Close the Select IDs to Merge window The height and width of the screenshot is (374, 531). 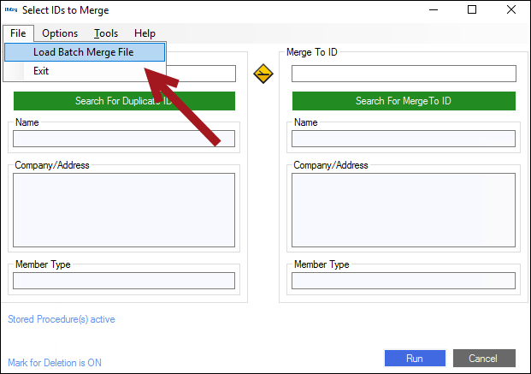tap(510, 10)
